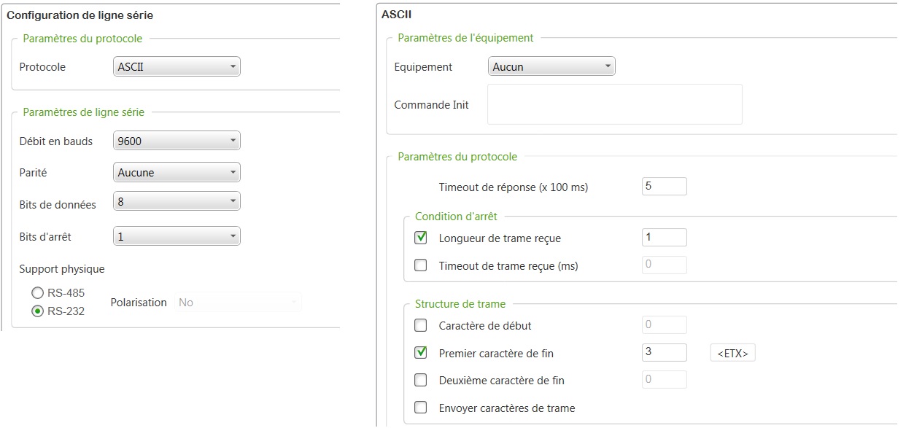
Task: Check the Caractère de début checkbox
Action: click(421, 325)
